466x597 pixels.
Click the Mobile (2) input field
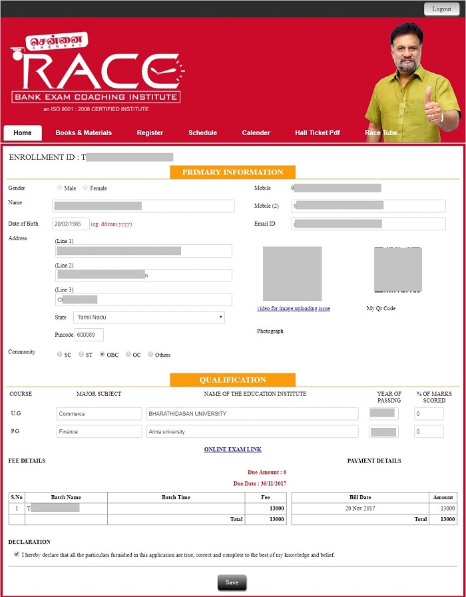(369, 206)
